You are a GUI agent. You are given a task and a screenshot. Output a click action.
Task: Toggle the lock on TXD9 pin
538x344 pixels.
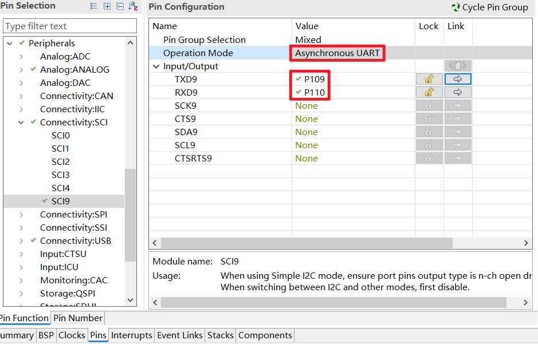(429, 79)
